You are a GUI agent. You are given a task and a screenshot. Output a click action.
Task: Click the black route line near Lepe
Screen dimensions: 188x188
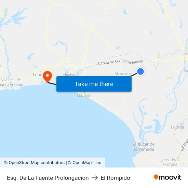[x=52, y=83]
